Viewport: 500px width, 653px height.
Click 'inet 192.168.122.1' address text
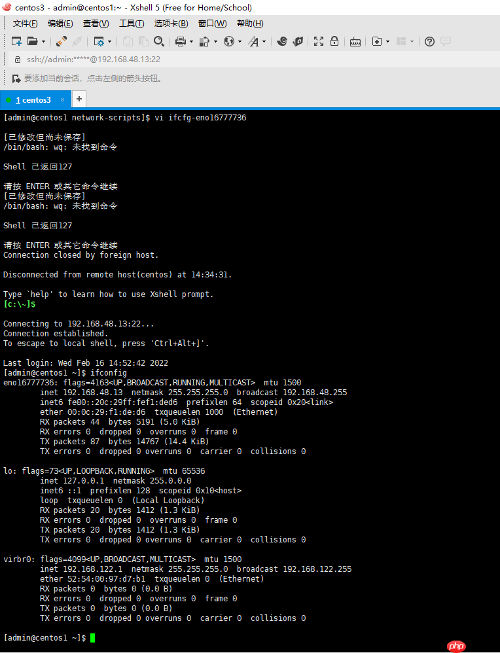pyautogui.click(x=81, y=569)
